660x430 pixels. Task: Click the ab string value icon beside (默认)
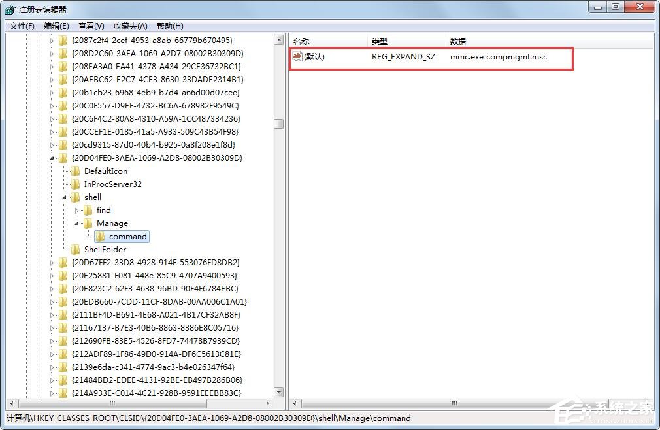pos(297,57)
